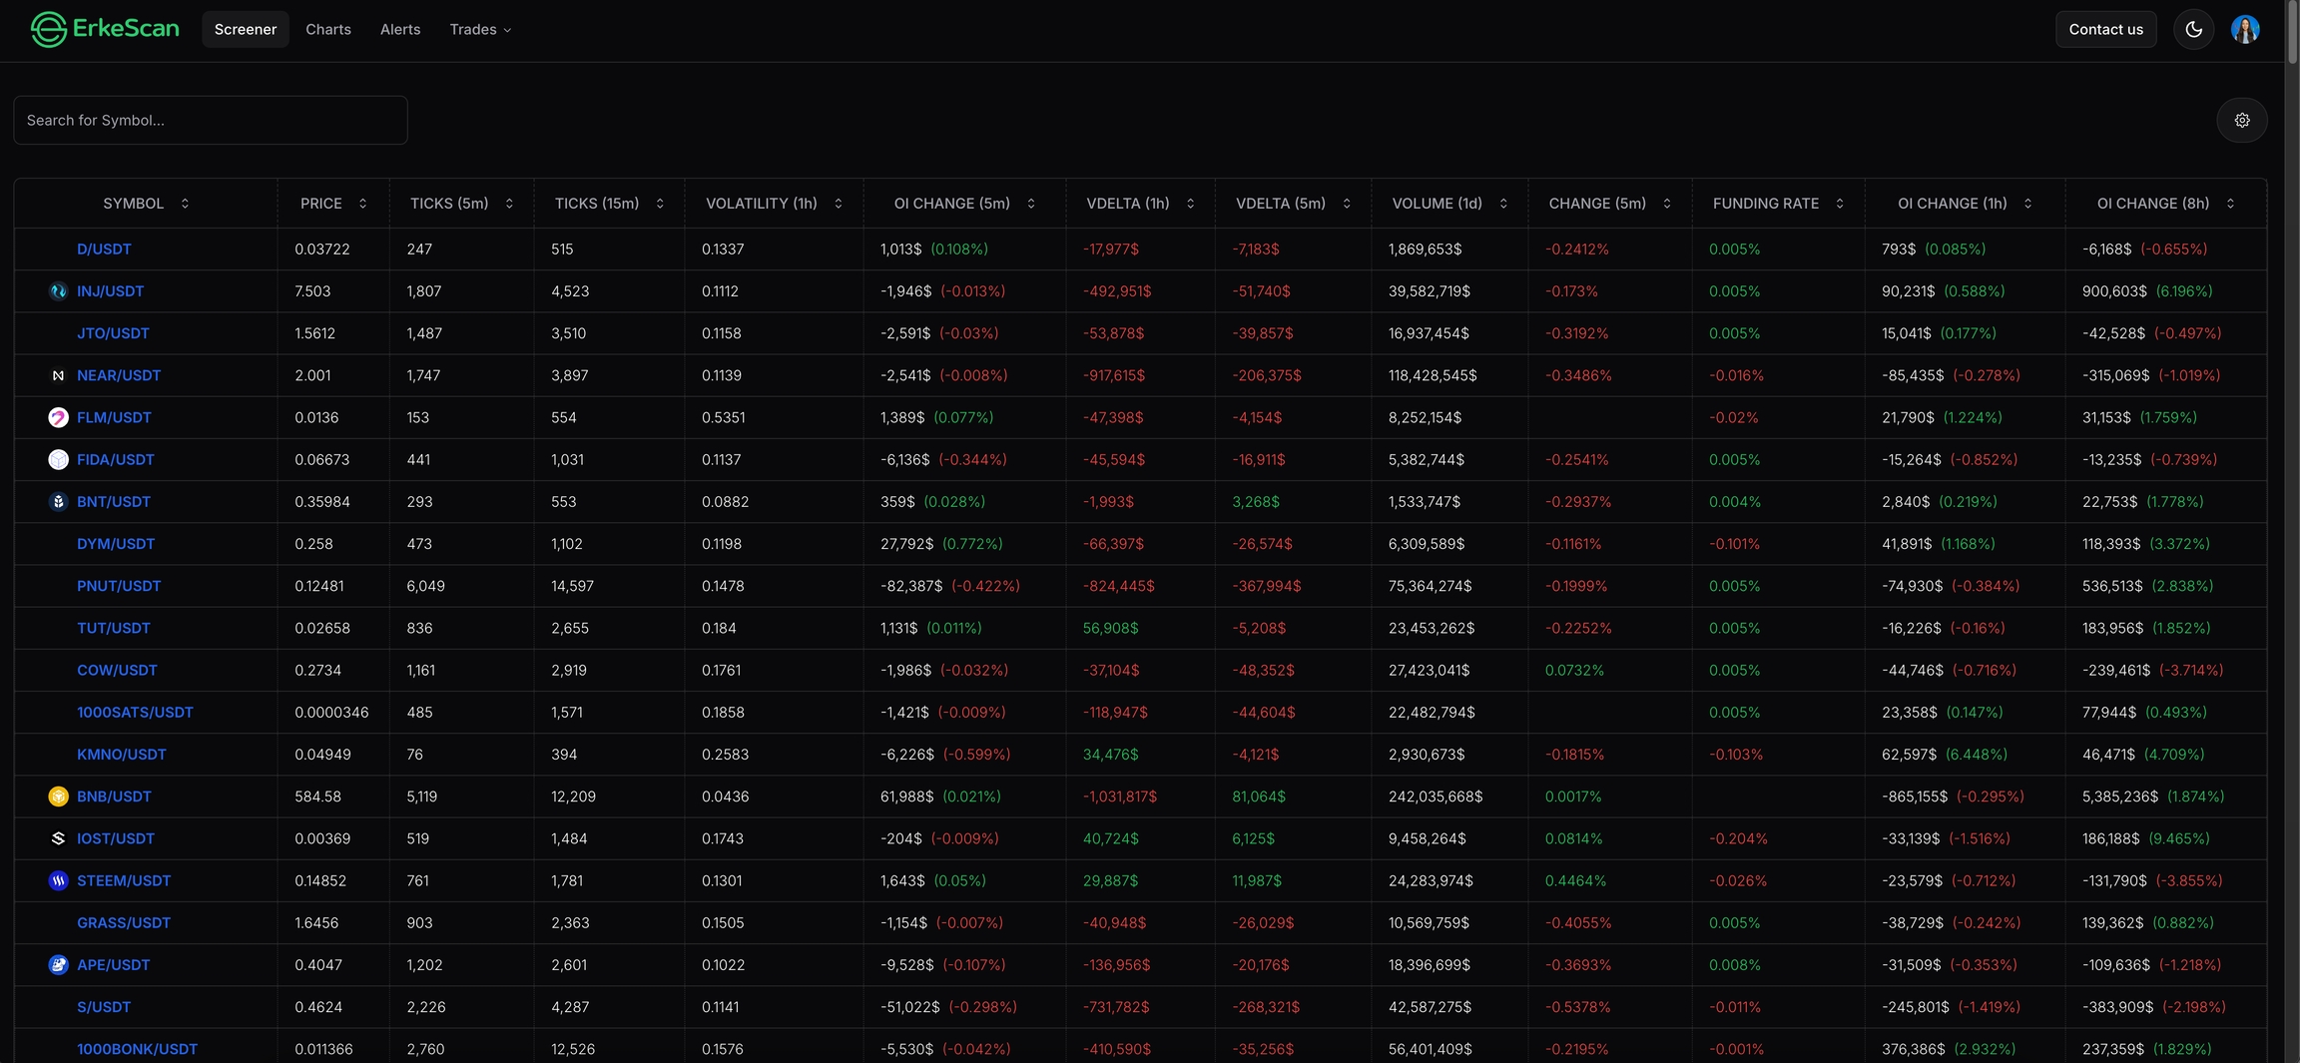Click the INJ coin icon
Screen dimensions: 2300x1063
58,291
